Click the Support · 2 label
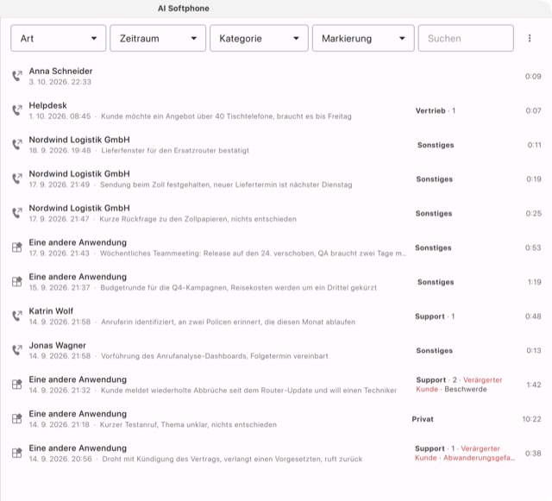Image resolution: width=552 pixels, height=501 pixels. pyautogui.click(x=436, y=380)
